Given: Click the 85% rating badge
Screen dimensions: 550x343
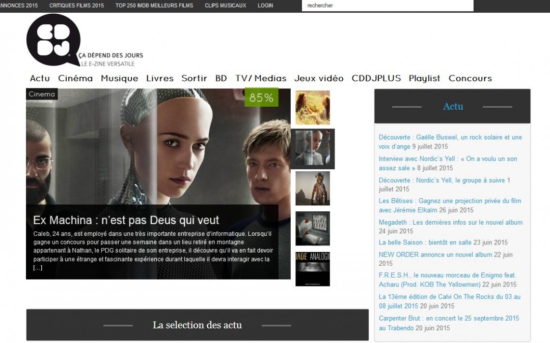Looking at the screenshot, I should pyautogui.click(x=261, y=97).
